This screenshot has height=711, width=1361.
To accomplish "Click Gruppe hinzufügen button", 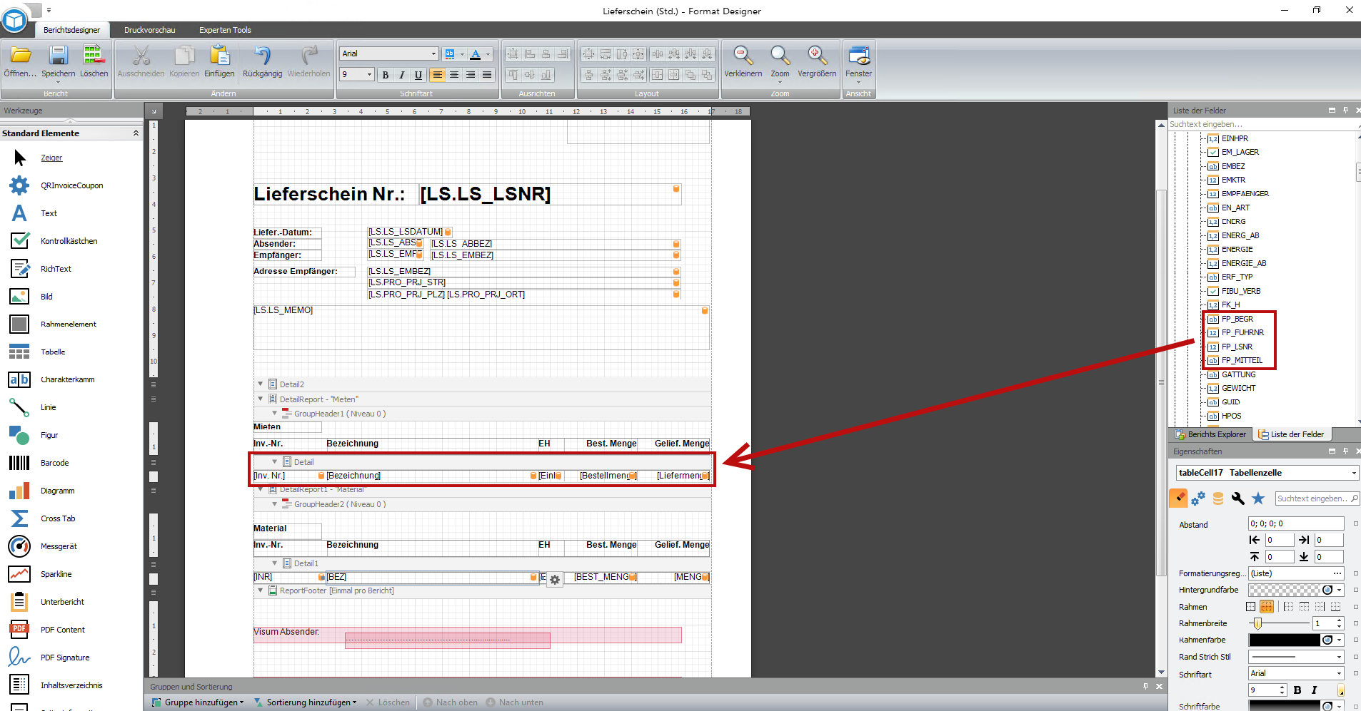I will [198, 702].
